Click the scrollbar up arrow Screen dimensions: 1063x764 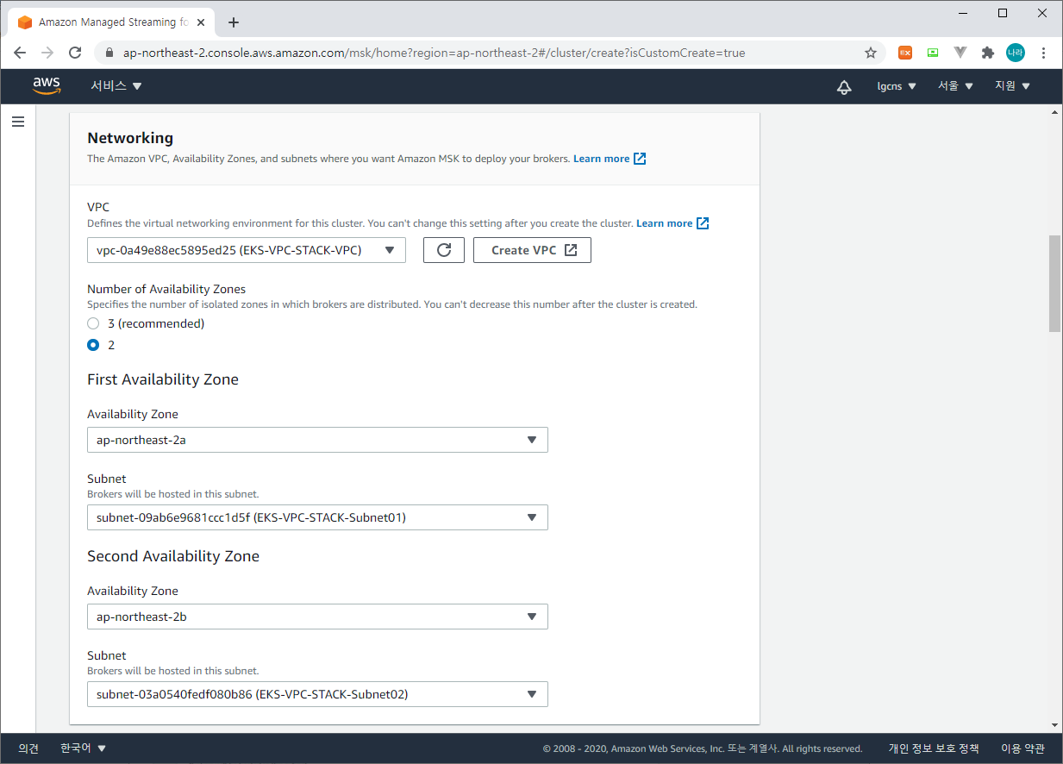tap(1054, 112)
